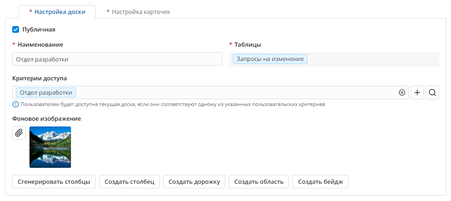Open the mountain lake background thumbnail
The height and width of the screenshot is (201, 451).
coord(50,147)
